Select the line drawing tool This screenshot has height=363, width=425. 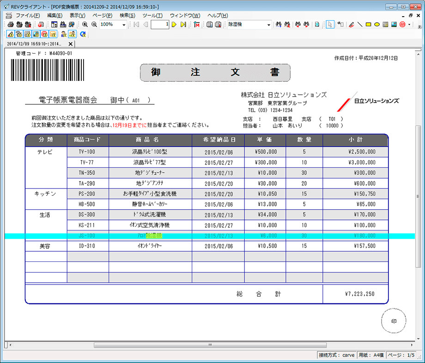point(360,24)
